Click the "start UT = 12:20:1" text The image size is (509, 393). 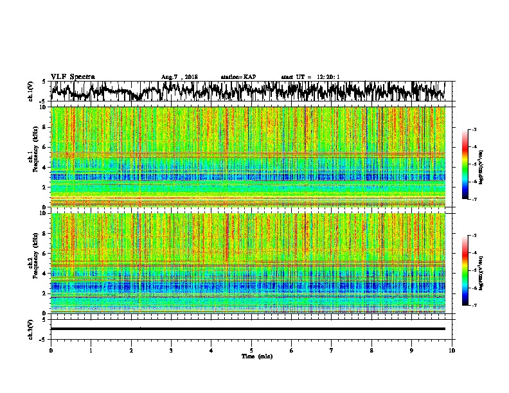coord(310,77)
